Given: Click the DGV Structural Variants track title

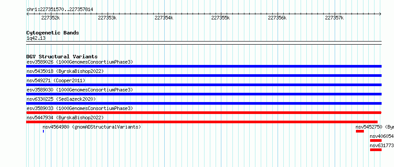Looking at the screenshot, I should click(62, 57).
